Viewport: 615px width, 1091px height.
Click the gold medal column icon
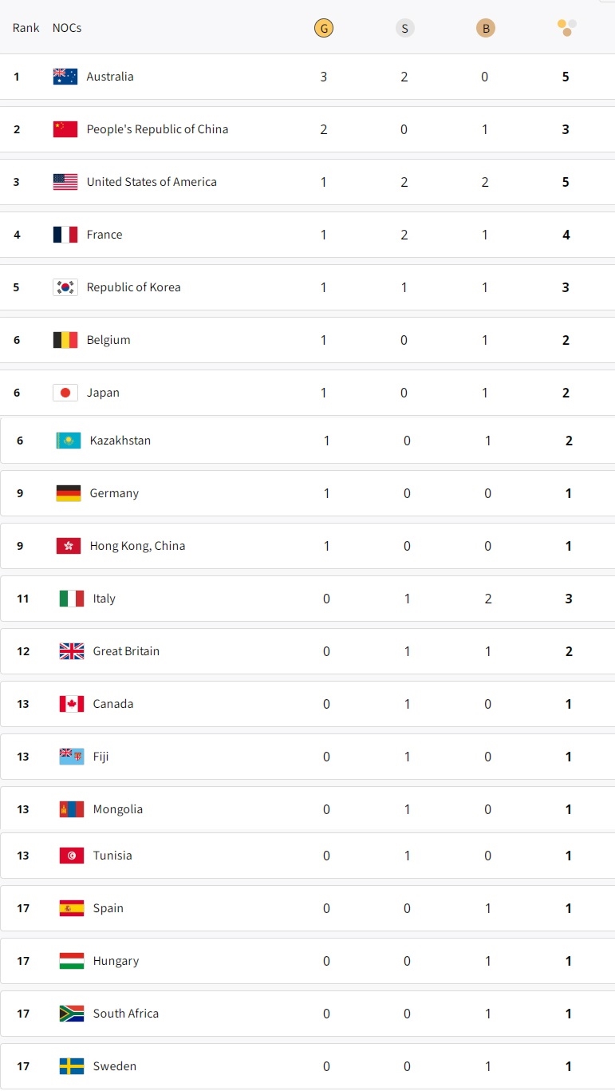pyautogui.click(x=323, y=29)
